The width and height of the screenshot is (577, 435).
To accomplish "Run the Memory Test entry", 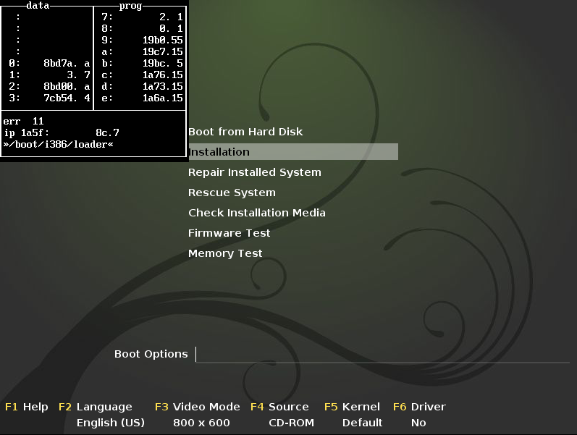I will 225,253.
